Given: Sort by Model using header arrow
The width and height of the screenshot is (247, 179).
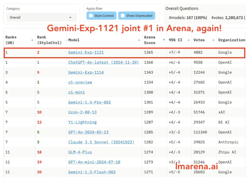Looking at the screenshot, I should [139, 40].
